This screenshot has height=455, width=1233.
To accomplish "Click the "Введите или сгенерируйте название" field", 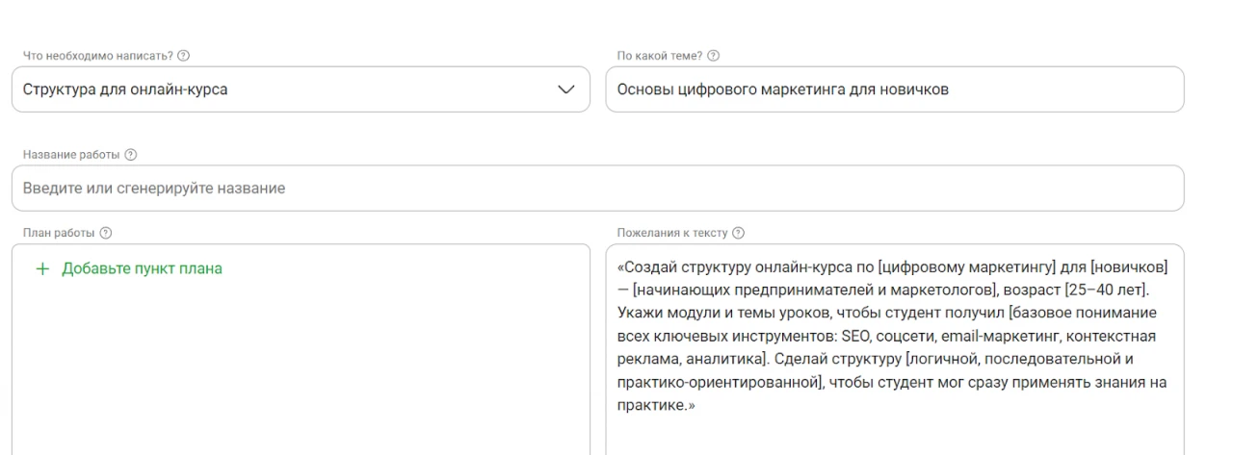I will click(x=597, y=189).
